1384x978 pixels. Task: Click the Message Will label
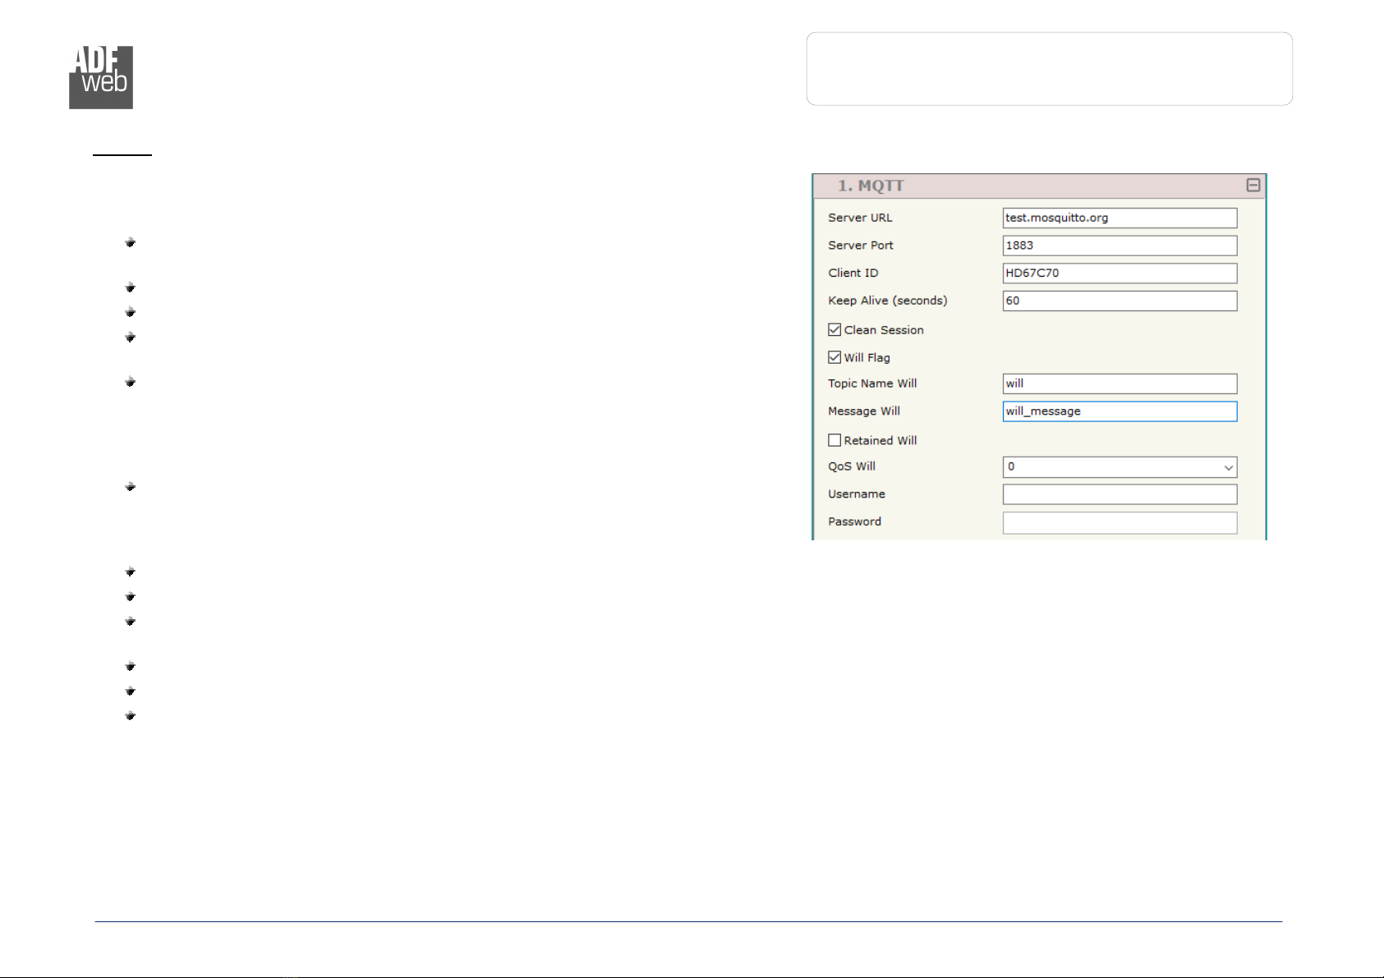click(864, 411)
